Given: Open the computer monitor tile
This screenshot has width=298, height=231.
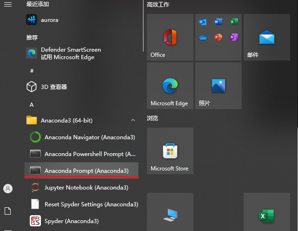Looking at the screenshot, I should tap(170, 212).
